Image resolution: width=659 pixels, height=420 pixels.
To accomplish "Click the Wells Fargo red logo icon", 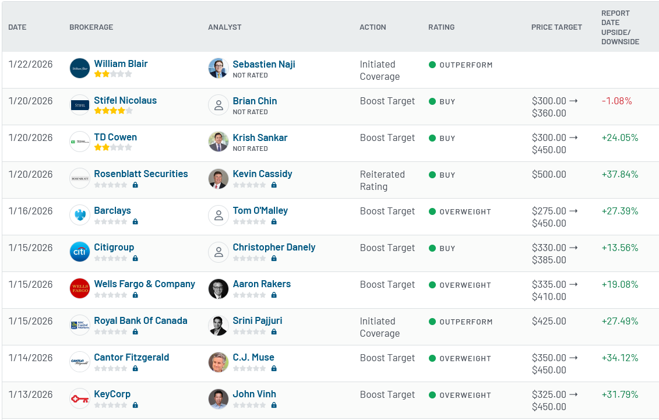I will click(79, 288).
